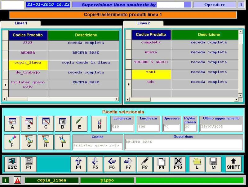The width and height of the screenshot is (248, 187).
Task: Click the D recipe button
Action: coord(63,124)
